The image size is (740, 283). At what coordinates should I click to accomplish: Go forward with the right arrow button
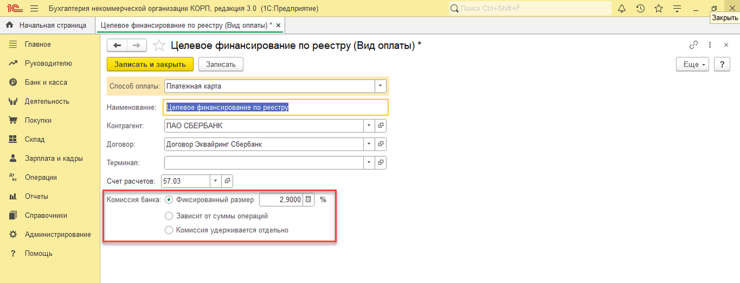(137, 45)
